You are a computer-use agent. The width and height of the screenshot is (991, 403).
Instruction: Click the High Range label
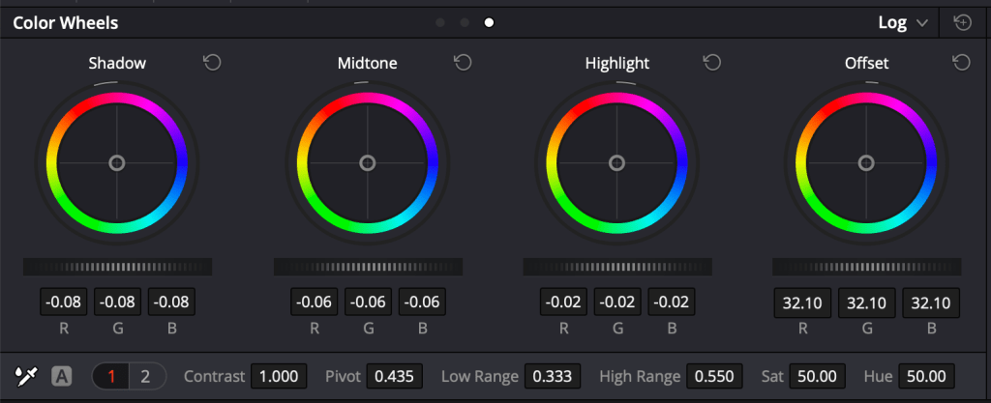point(640,377)
